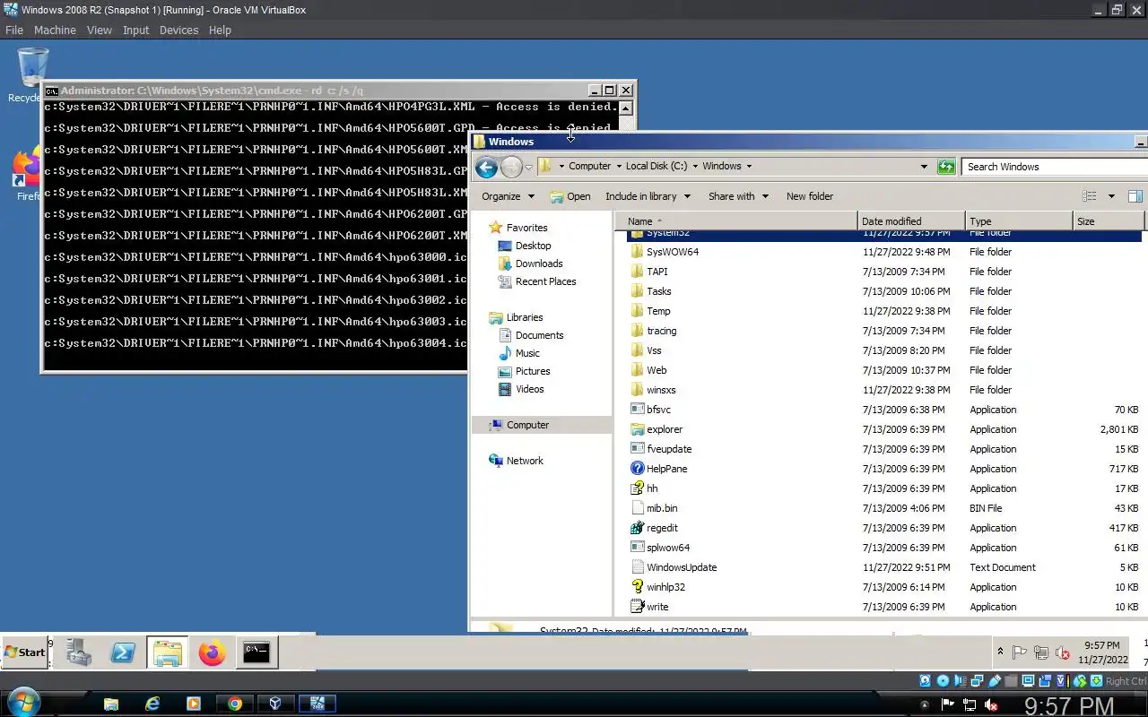Screen dimensions: 1148x717
Task: Sort by the Name column header
Action: tap(735, 221)
